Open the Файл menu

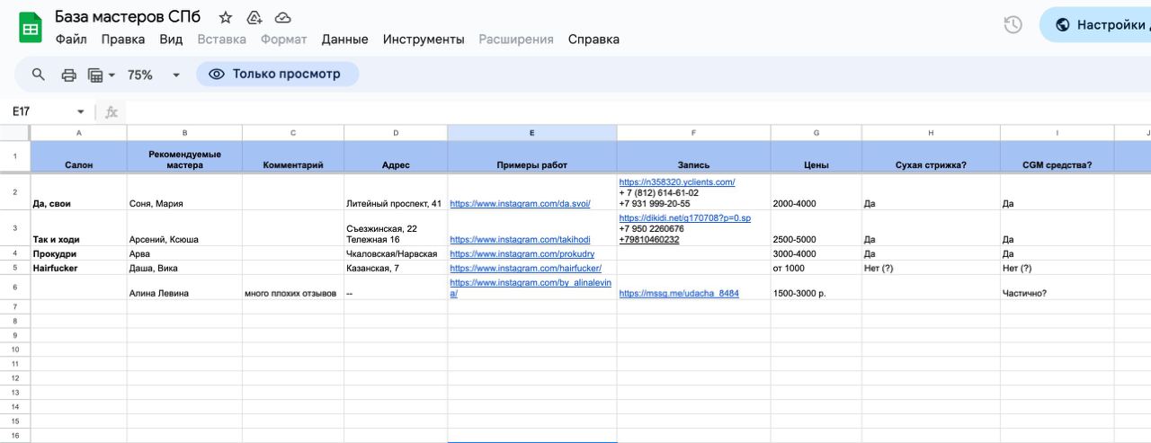coord(71,40)
